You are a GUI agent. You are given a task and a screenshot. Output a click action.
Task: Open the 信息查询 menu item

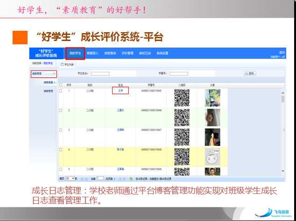[110, 53]
